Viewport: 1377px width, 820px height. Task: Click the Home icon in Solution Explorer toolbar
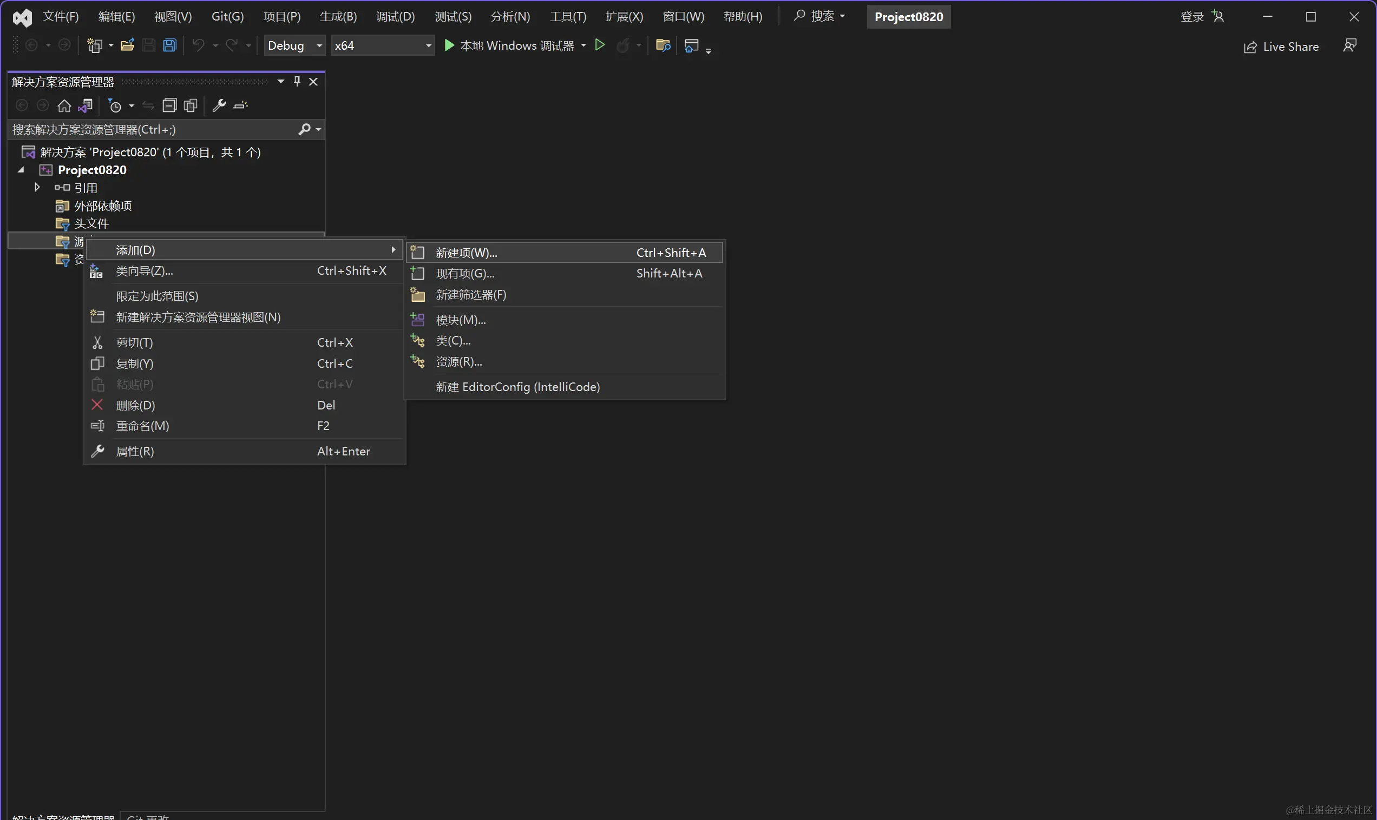click(64, 105)
